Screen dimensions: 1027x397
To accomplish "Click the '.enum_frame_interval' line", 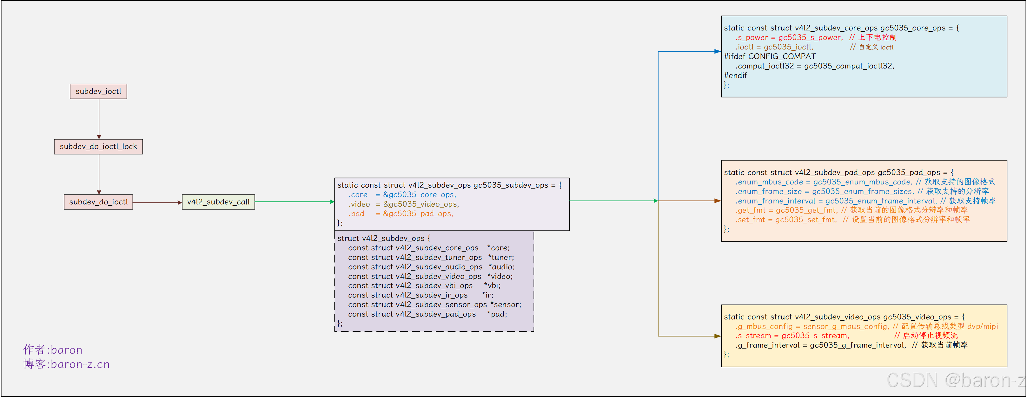I will tap(865, 201).
